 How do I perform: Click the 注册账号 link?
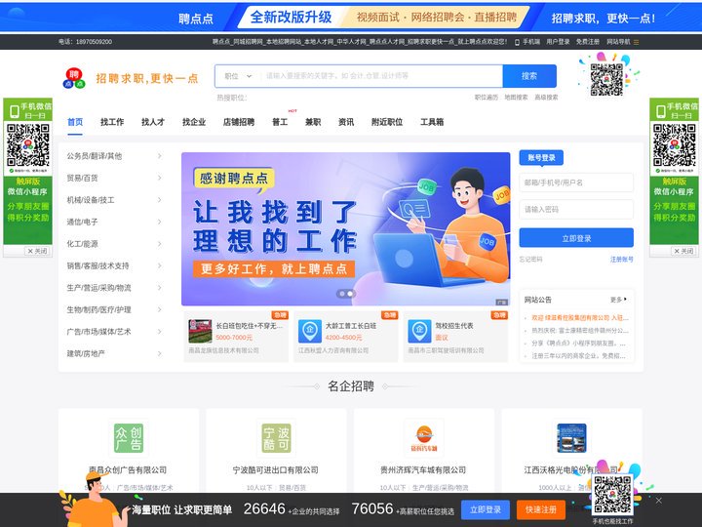(622, 259)
